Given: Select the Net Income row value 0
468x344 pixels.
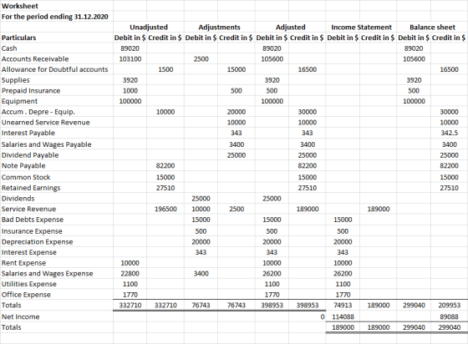Looking at the screenshot, I should pos(323,317).
